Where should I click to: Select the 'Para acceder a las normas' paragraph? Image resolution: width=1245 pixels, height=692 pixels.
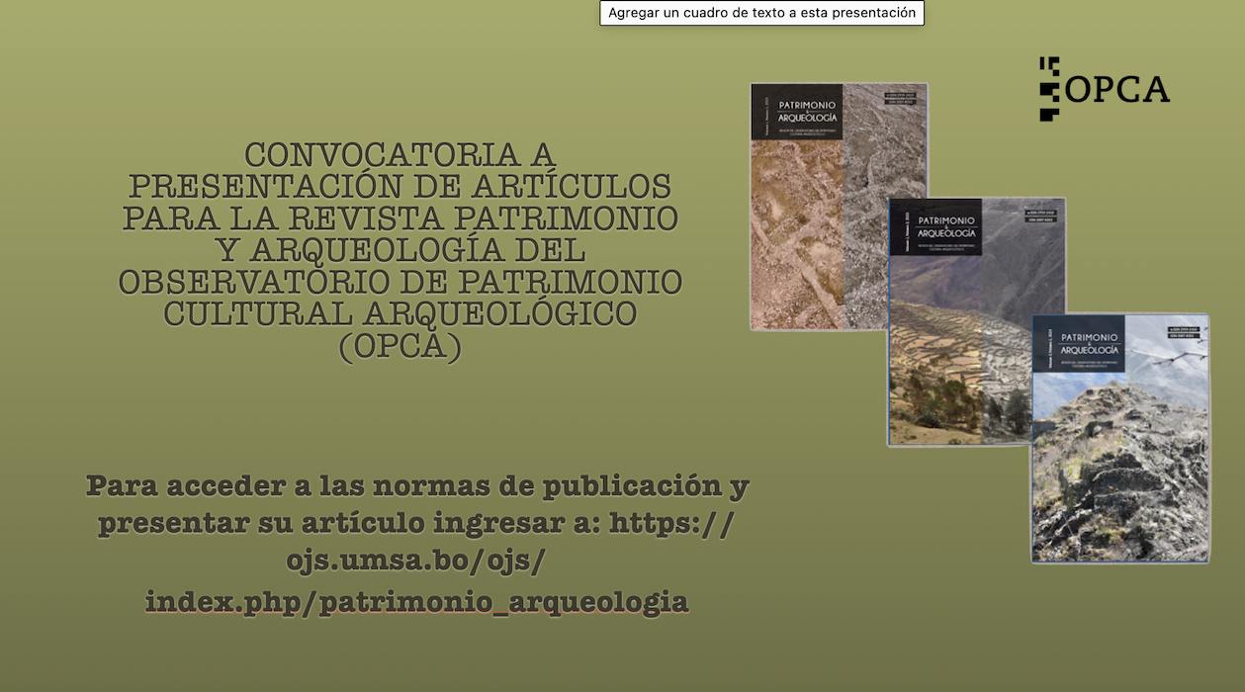(x=417, y=542)
